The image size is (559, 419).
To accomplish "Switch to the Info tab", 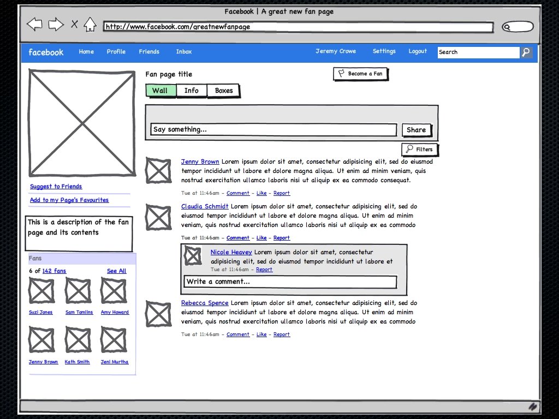I will pyautogui.click(x=192, y=91).
